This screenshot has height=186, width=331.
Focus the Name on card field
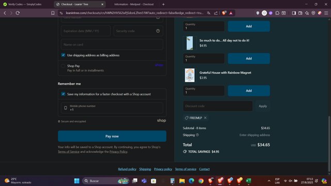click(x=112, y=44)
